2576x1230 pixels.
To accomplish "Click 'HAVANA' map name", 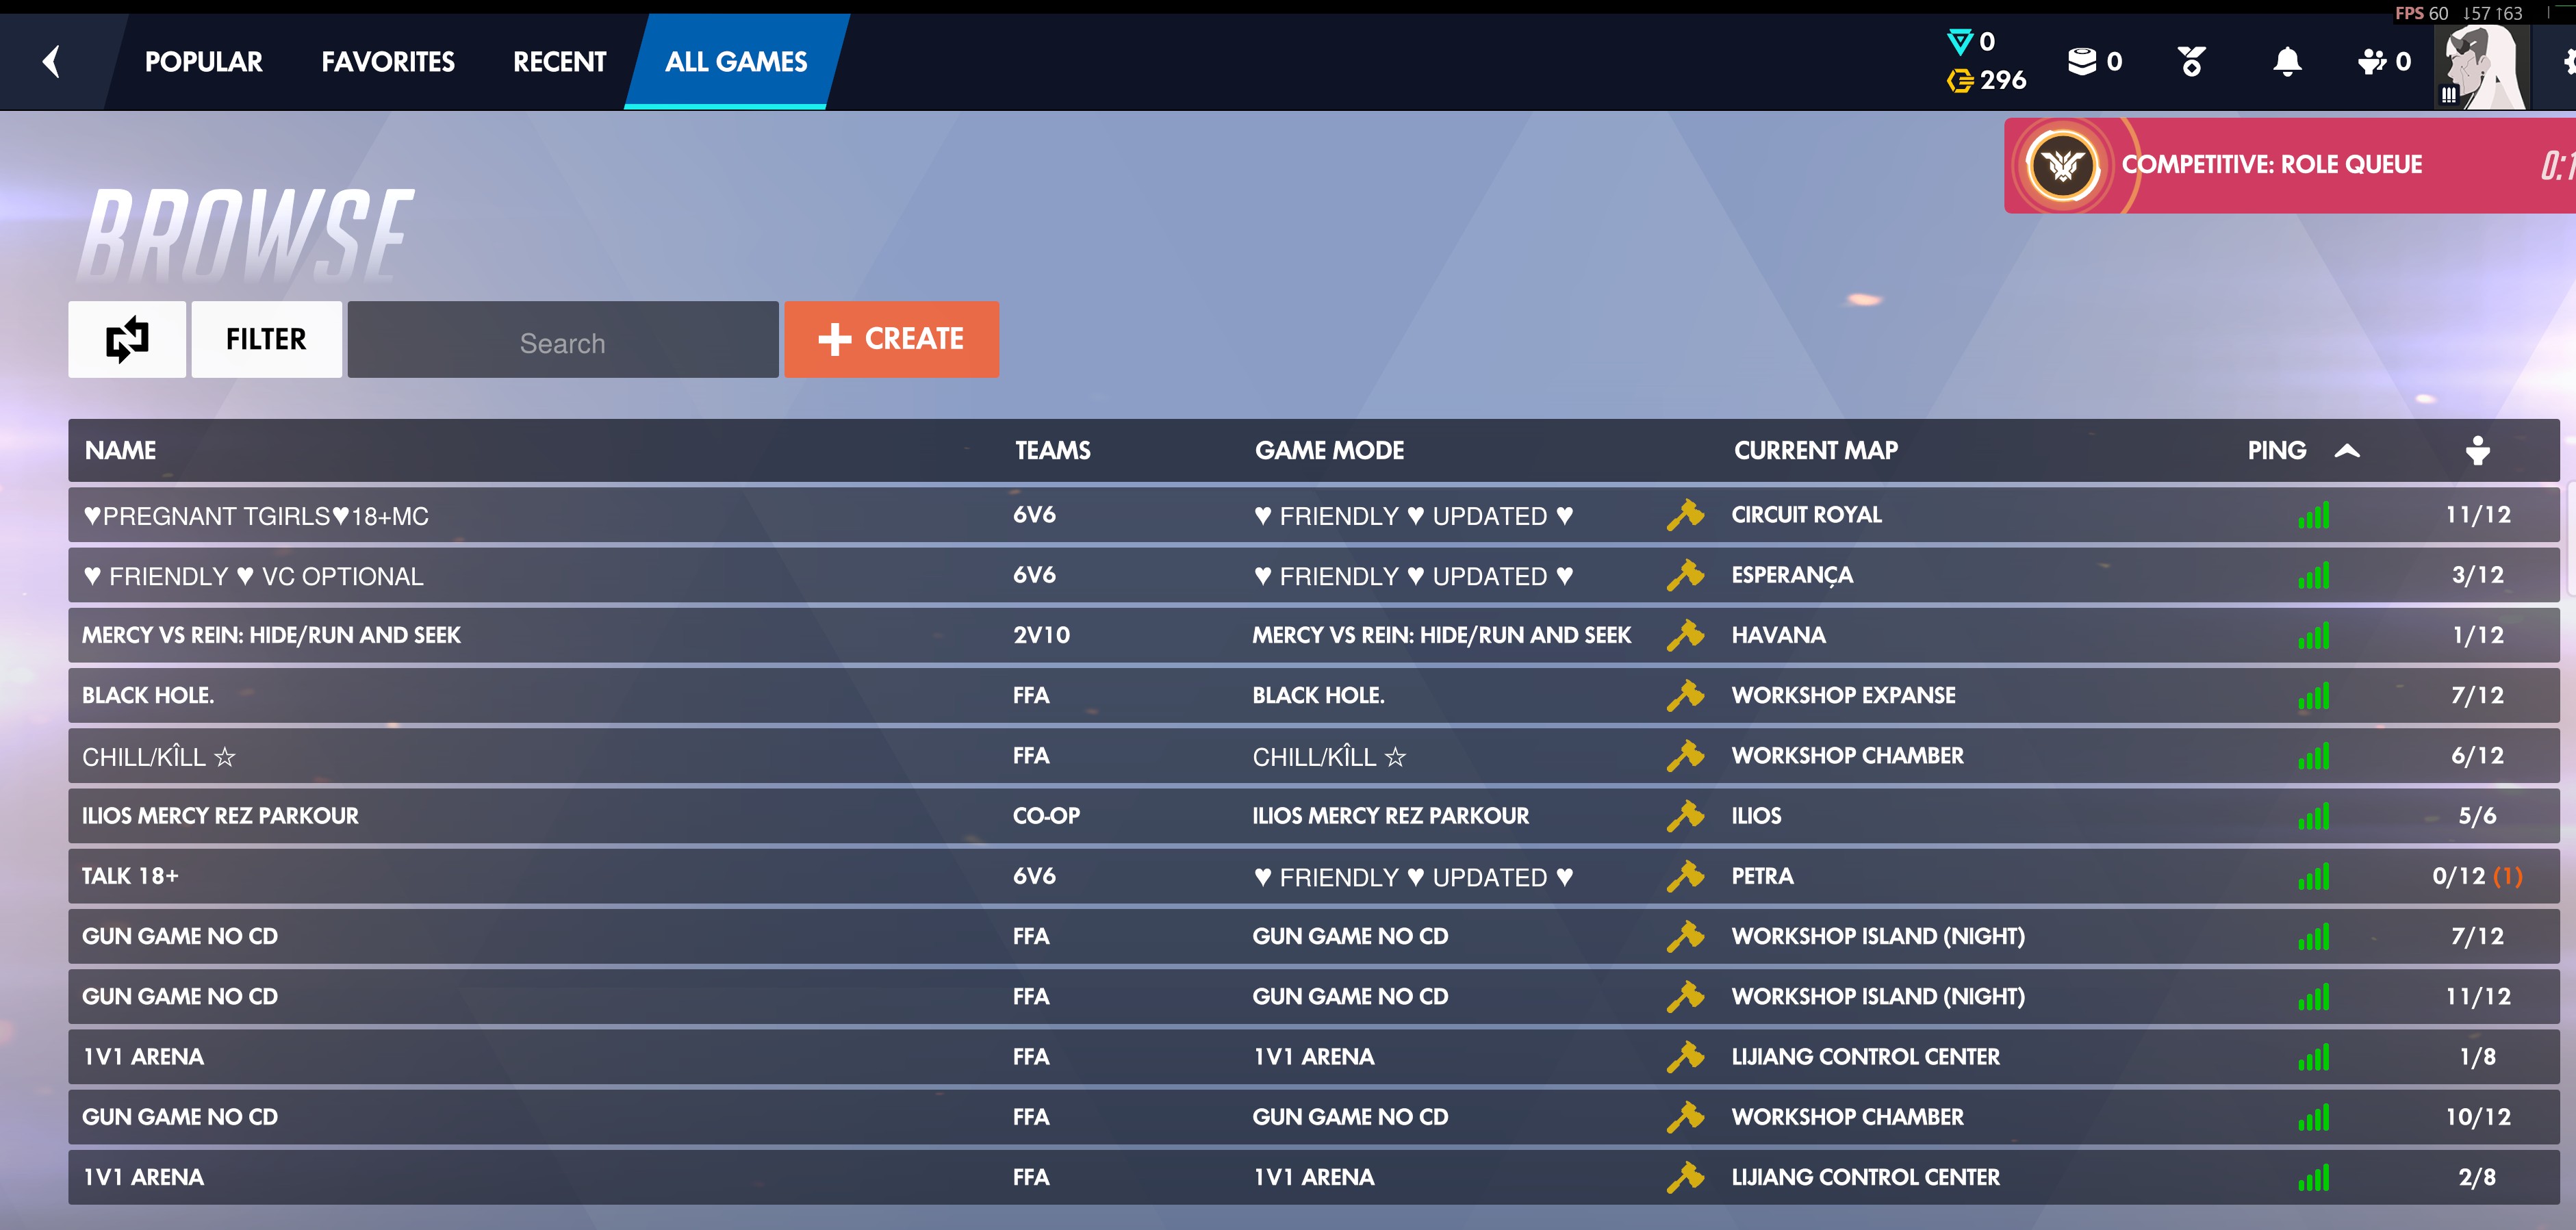I will coord(1778,635).
